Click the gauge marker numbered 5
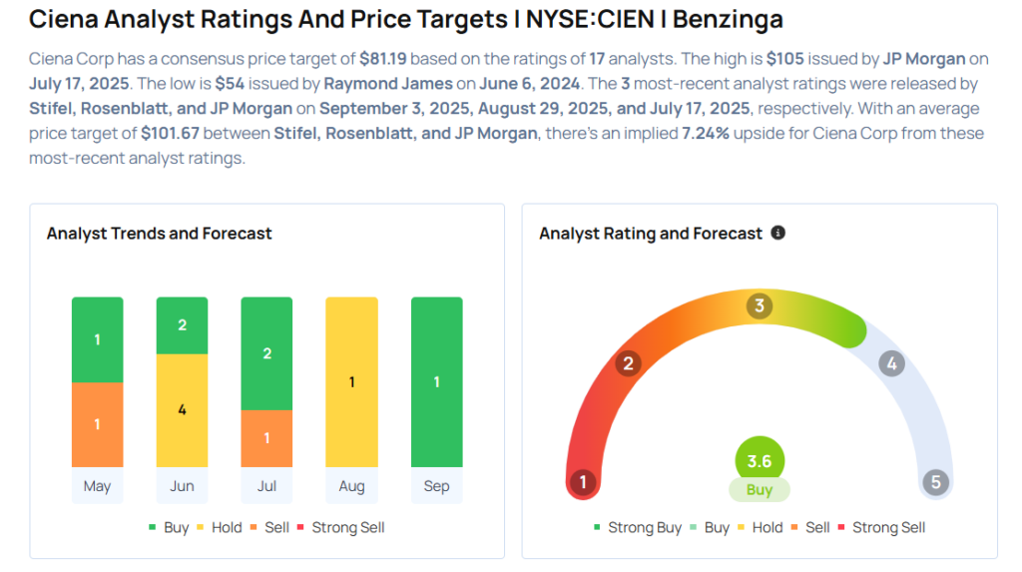The height and width of the screenshot is (572, 1022). [935, 483]
